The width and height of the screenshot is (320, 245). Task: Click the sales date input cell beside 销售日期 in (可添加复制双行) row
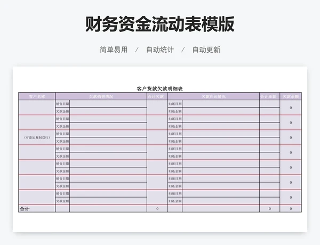pos(108,134)
